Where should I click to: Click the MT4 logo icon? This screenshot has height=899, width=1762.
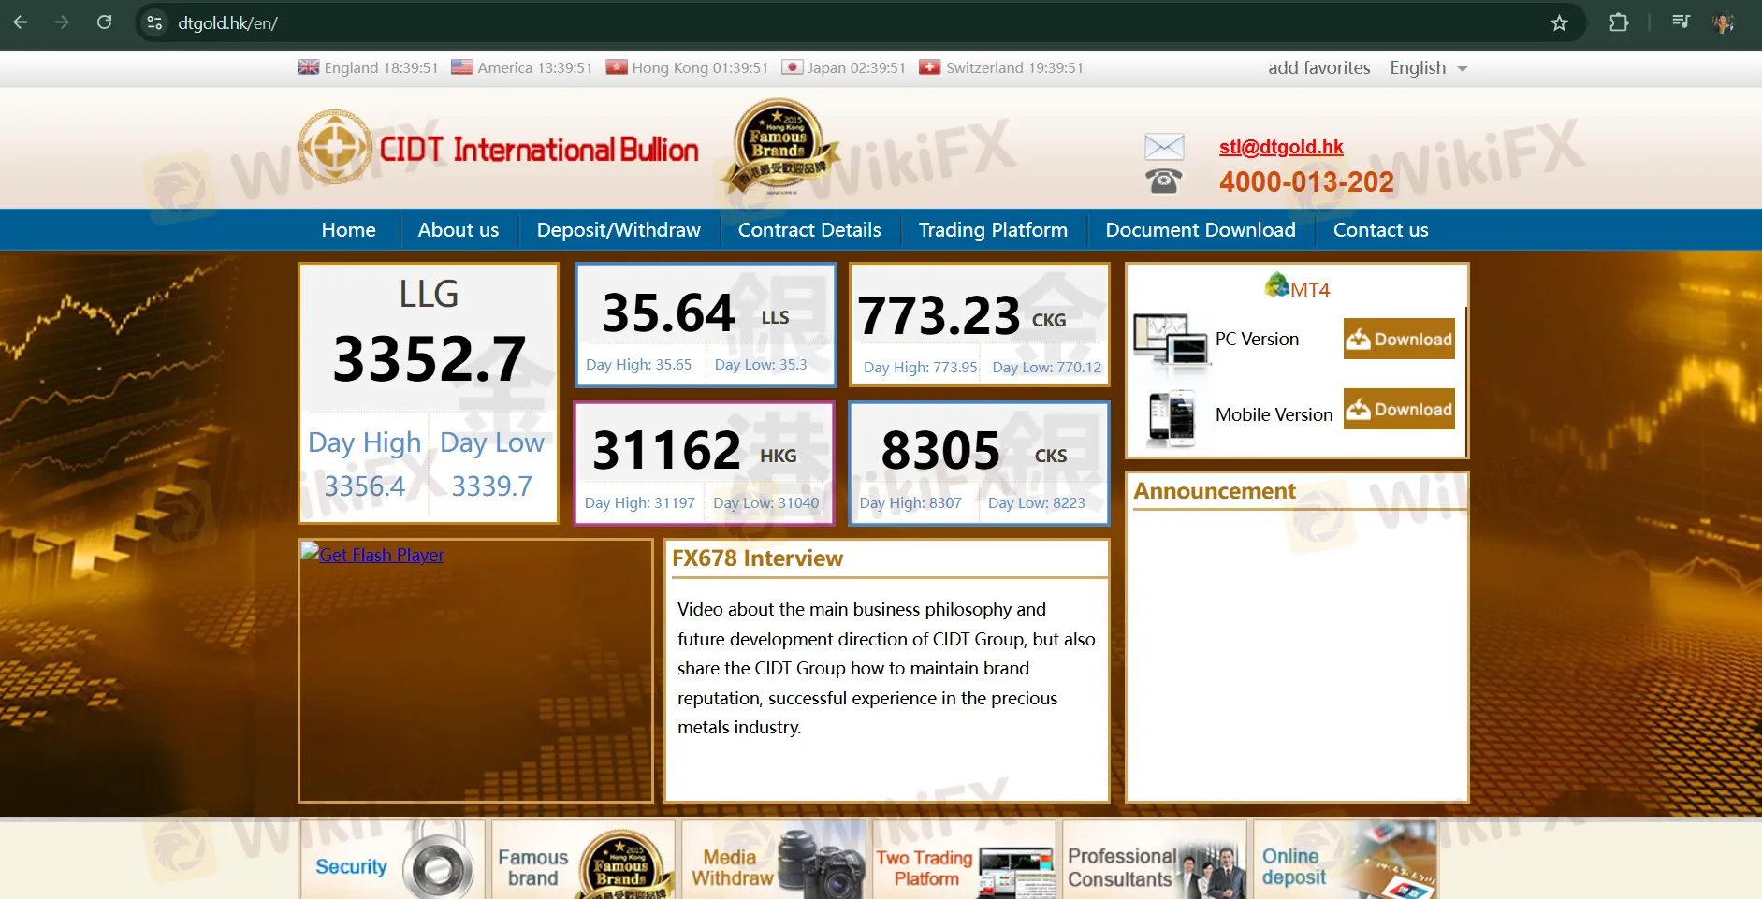(1277, 285)
